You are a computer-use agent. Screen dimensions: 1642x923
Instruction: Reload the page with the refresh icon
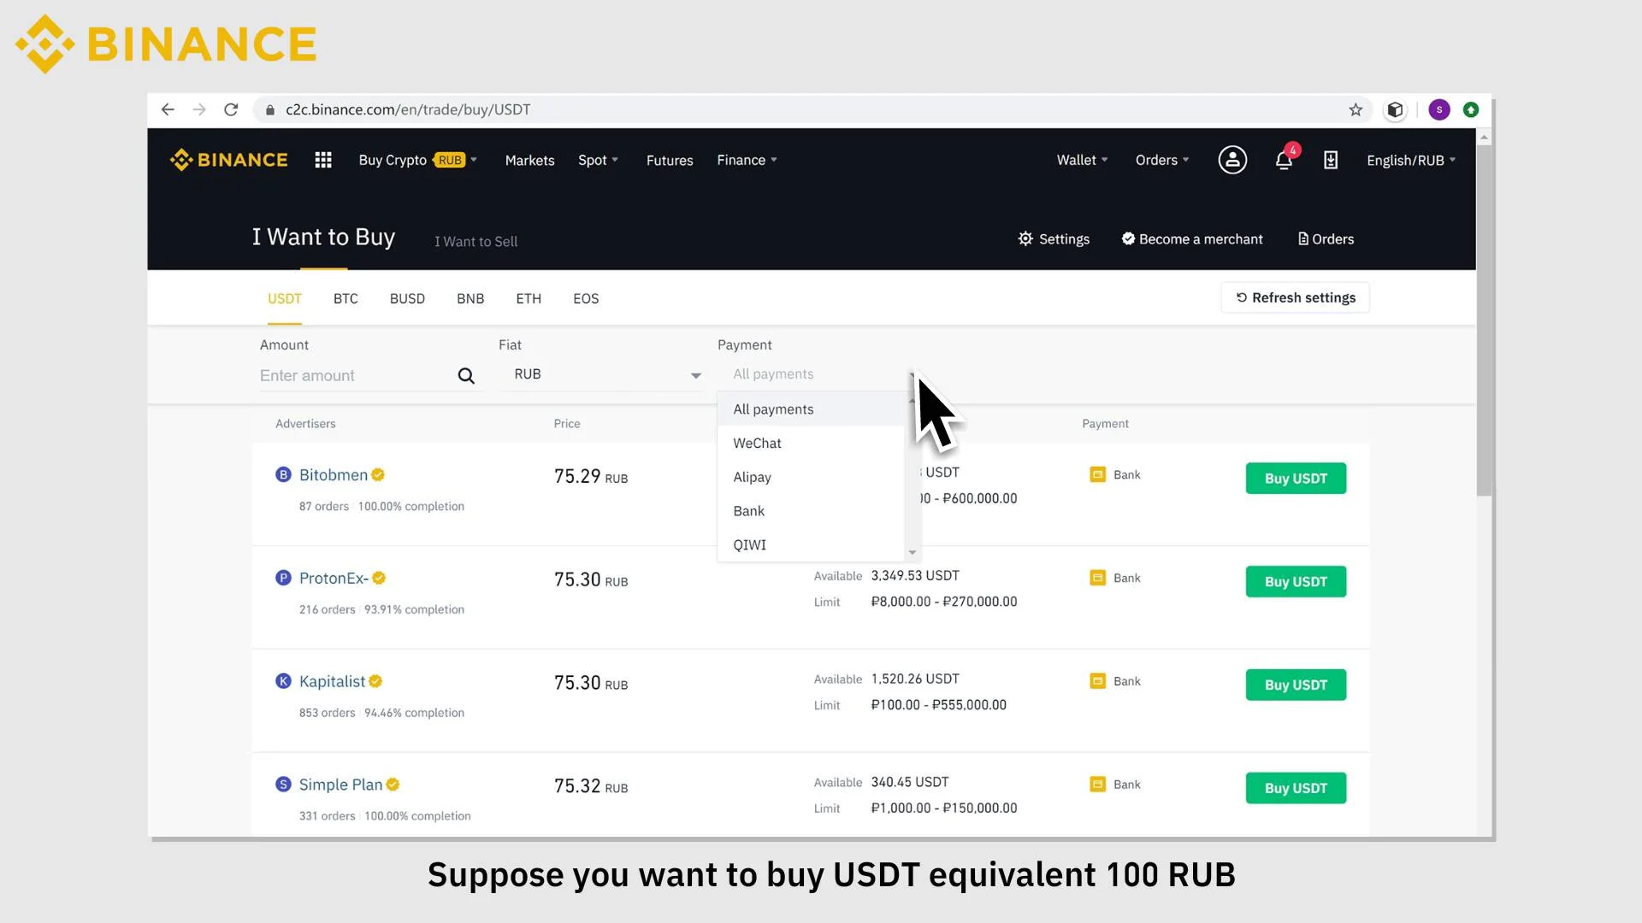pos(231,109)
